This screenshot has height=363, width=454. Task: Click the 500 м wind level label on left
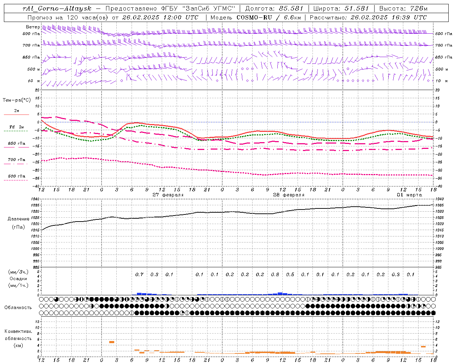(34, 69)
